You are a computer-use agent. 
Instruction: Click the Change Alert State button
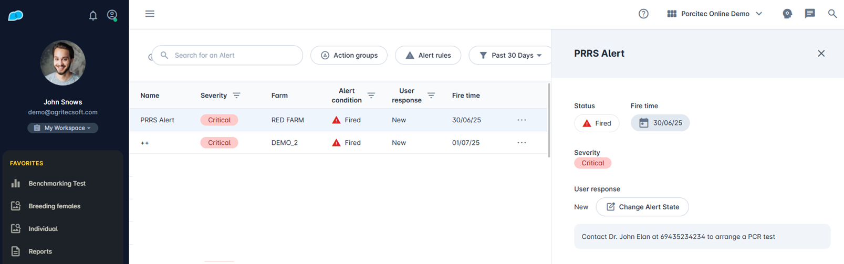[642, 207]
